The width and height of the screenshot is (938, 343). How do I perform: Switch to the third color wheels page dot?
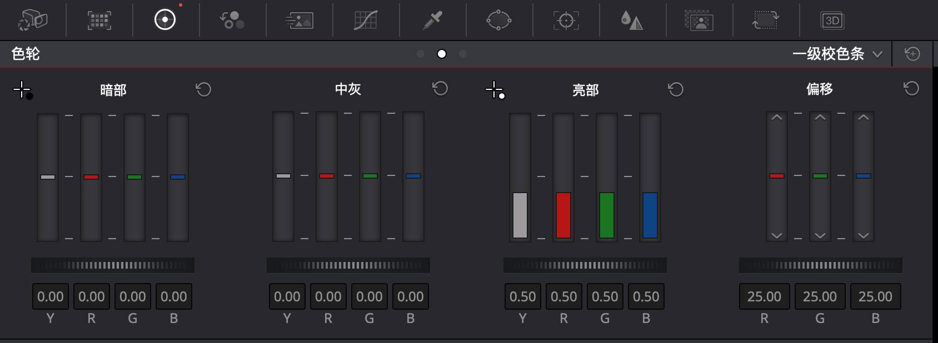coord(463,54)
